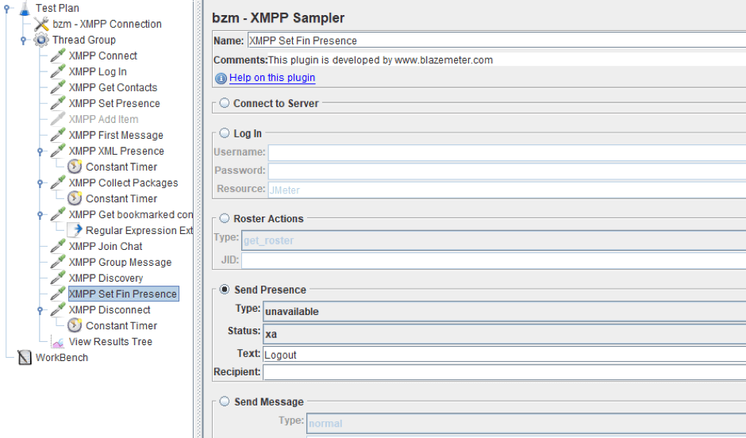746x438 pixels.
Task: Click the XMPP Discovery sampler icon
Action: tap(58, 278)
